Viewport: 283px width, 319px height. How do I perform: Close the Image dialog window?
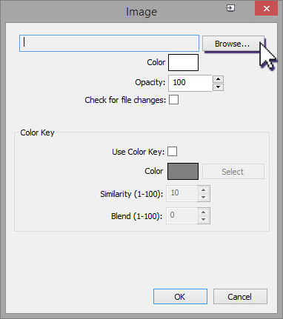pyautogui.click(x=266, y=9)
